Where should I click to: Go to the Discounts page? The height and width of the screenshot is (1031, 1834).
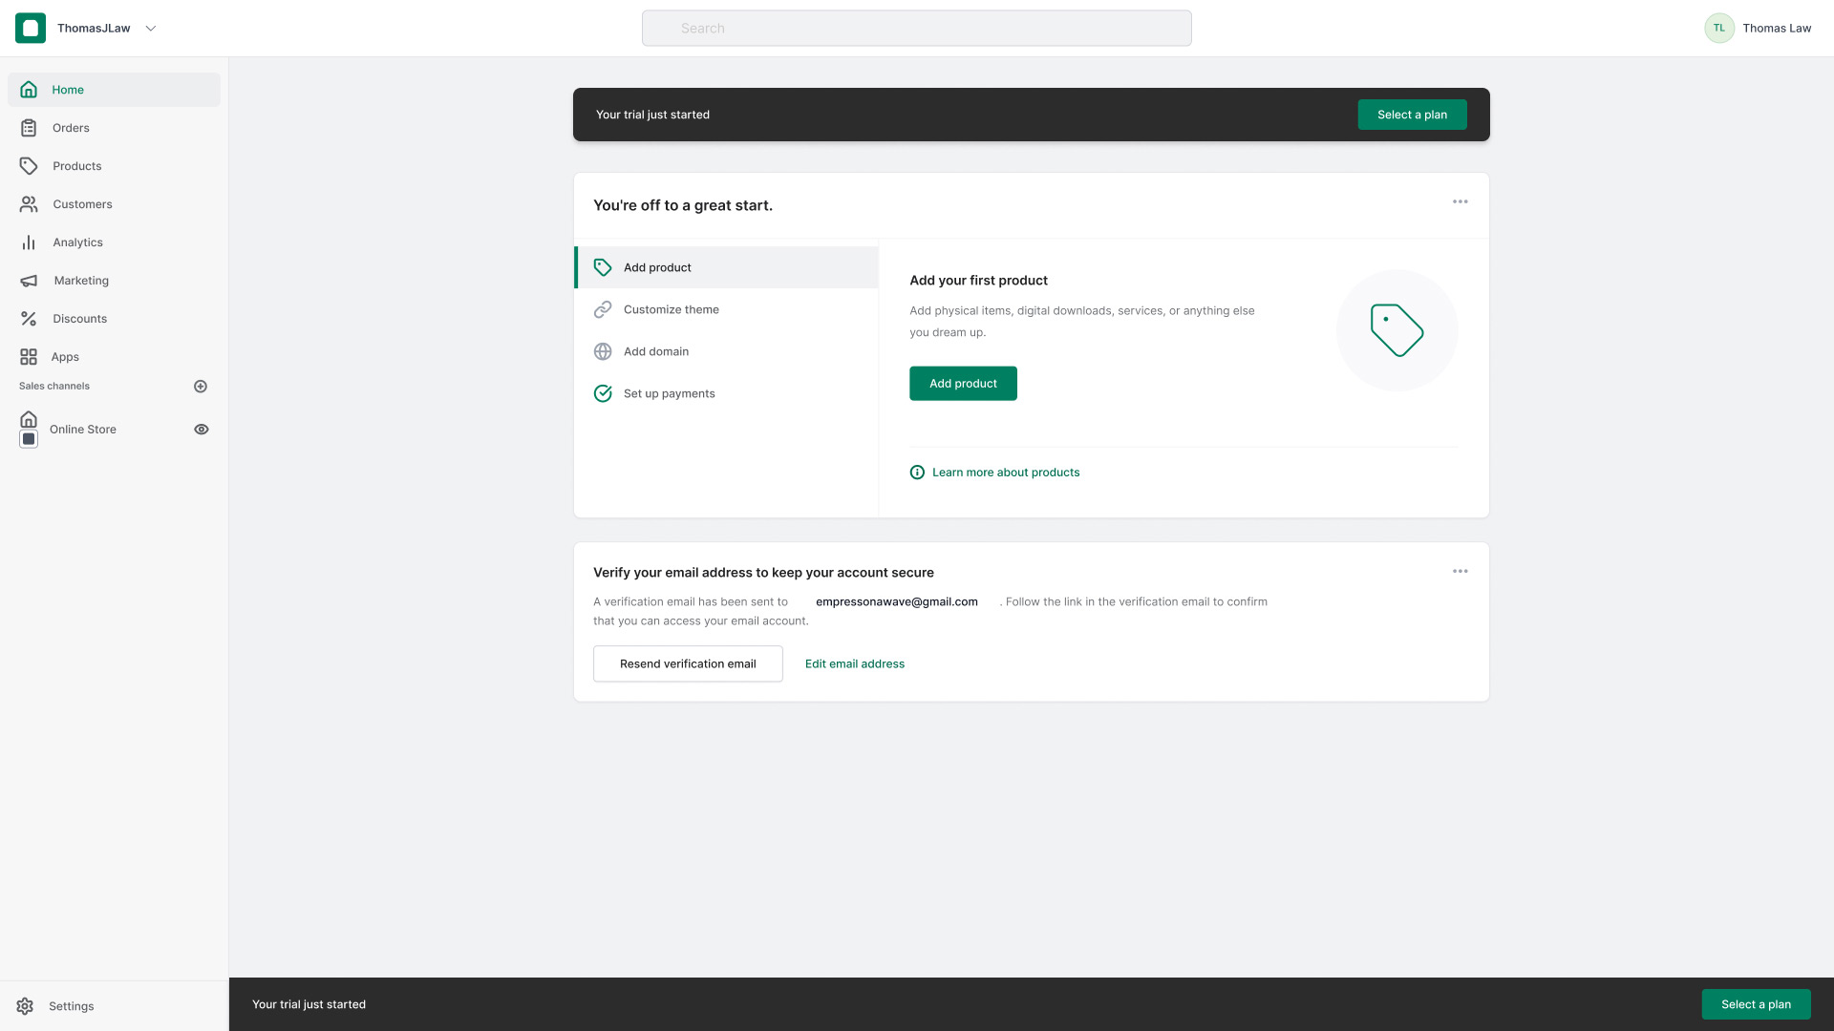(79, 318)
